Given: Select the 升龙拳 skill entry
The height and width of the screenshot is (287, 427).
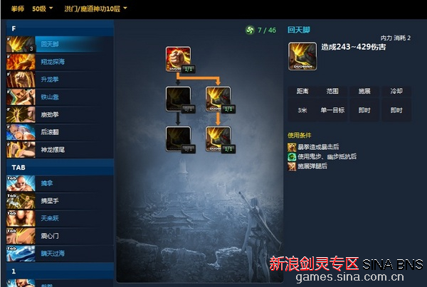Looking at the screenshot, I should point(60,80).
